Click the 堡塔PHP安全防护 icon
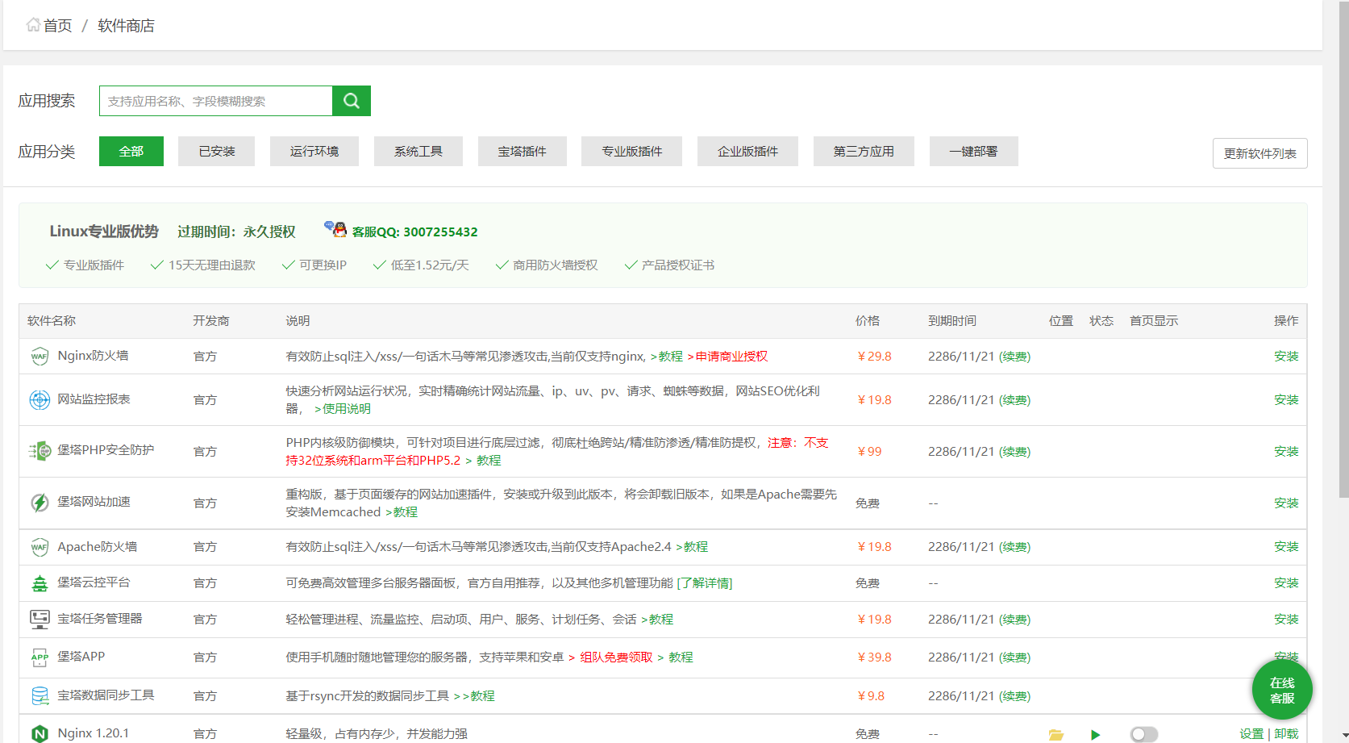This screenshot has height=743, width=1349. (40, 451)
